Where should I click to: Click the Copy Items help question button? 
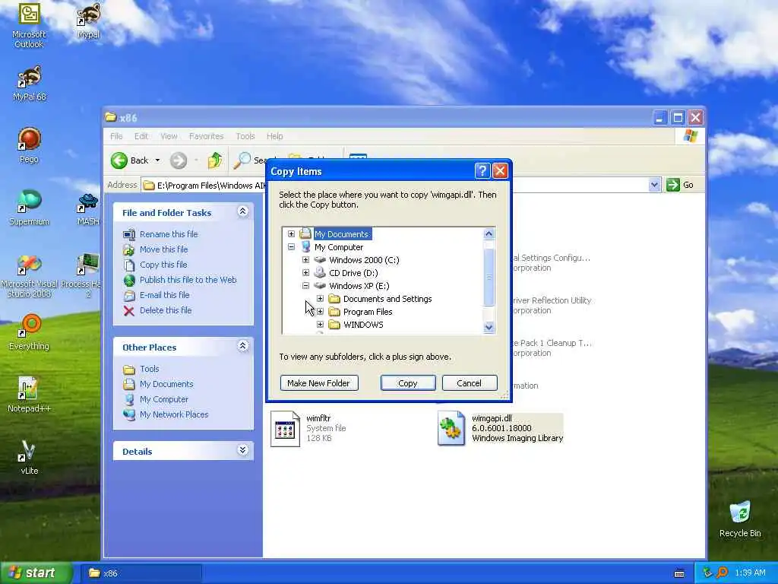click(x=482, y=171)
